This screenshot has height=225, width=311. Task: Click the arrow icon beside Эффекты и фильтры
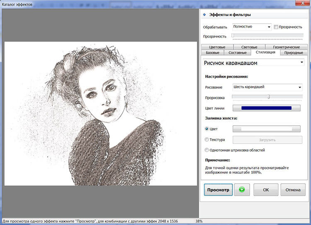pyautogui.click(x=204, y=15)
